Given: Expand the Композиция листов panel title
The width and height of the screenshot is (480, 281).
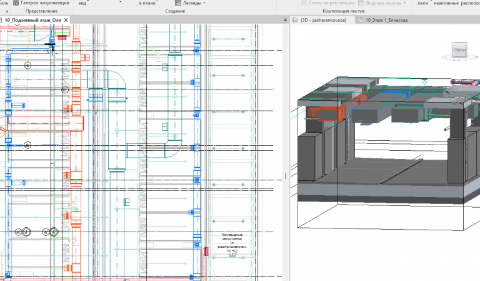Looking at the screenshot, I should [x=344, y=11].
